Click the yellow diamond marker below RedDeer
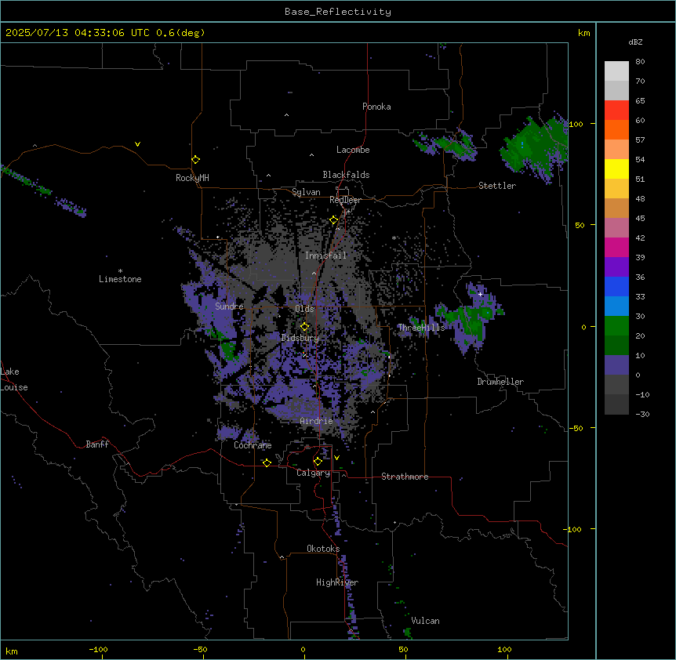The height and width of the screenshot is (660, 676). (334, 220)
